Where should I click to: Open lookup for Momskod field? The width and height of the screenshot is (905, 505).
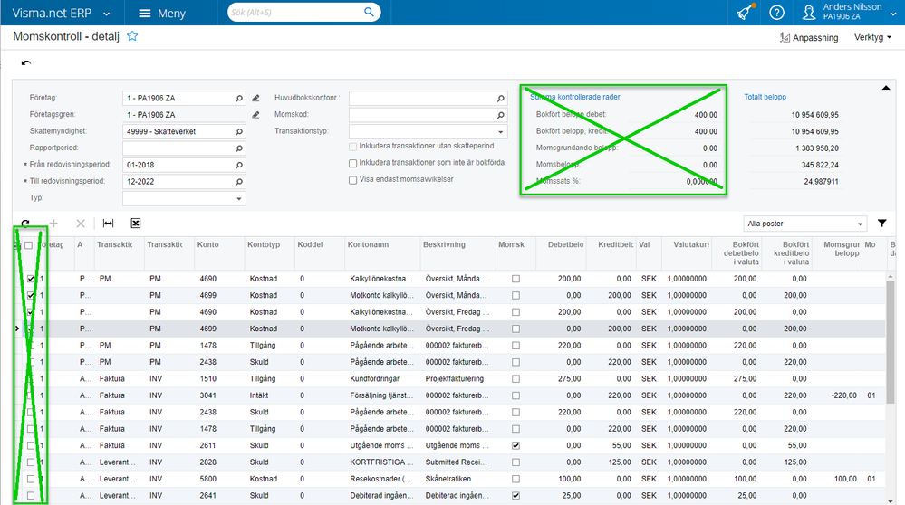pos(500,115)
